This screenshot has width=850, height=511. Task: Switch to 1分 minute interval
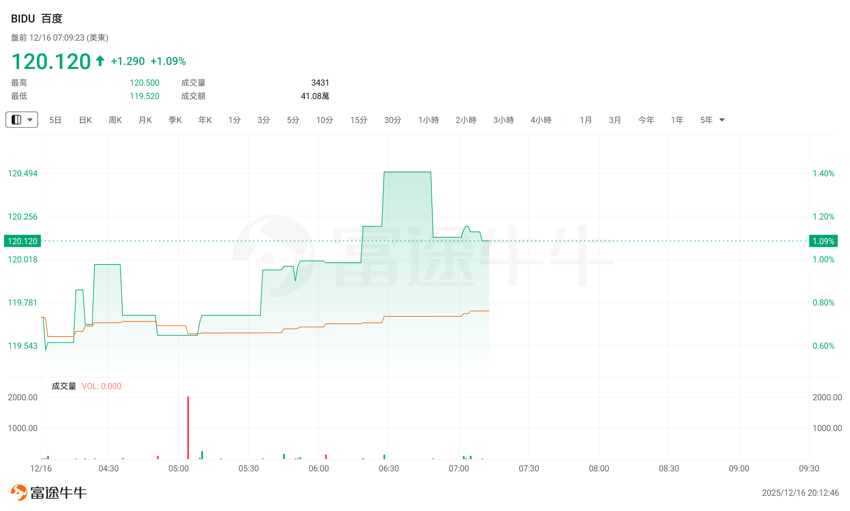pyautogui.click(x=234, y=120)
